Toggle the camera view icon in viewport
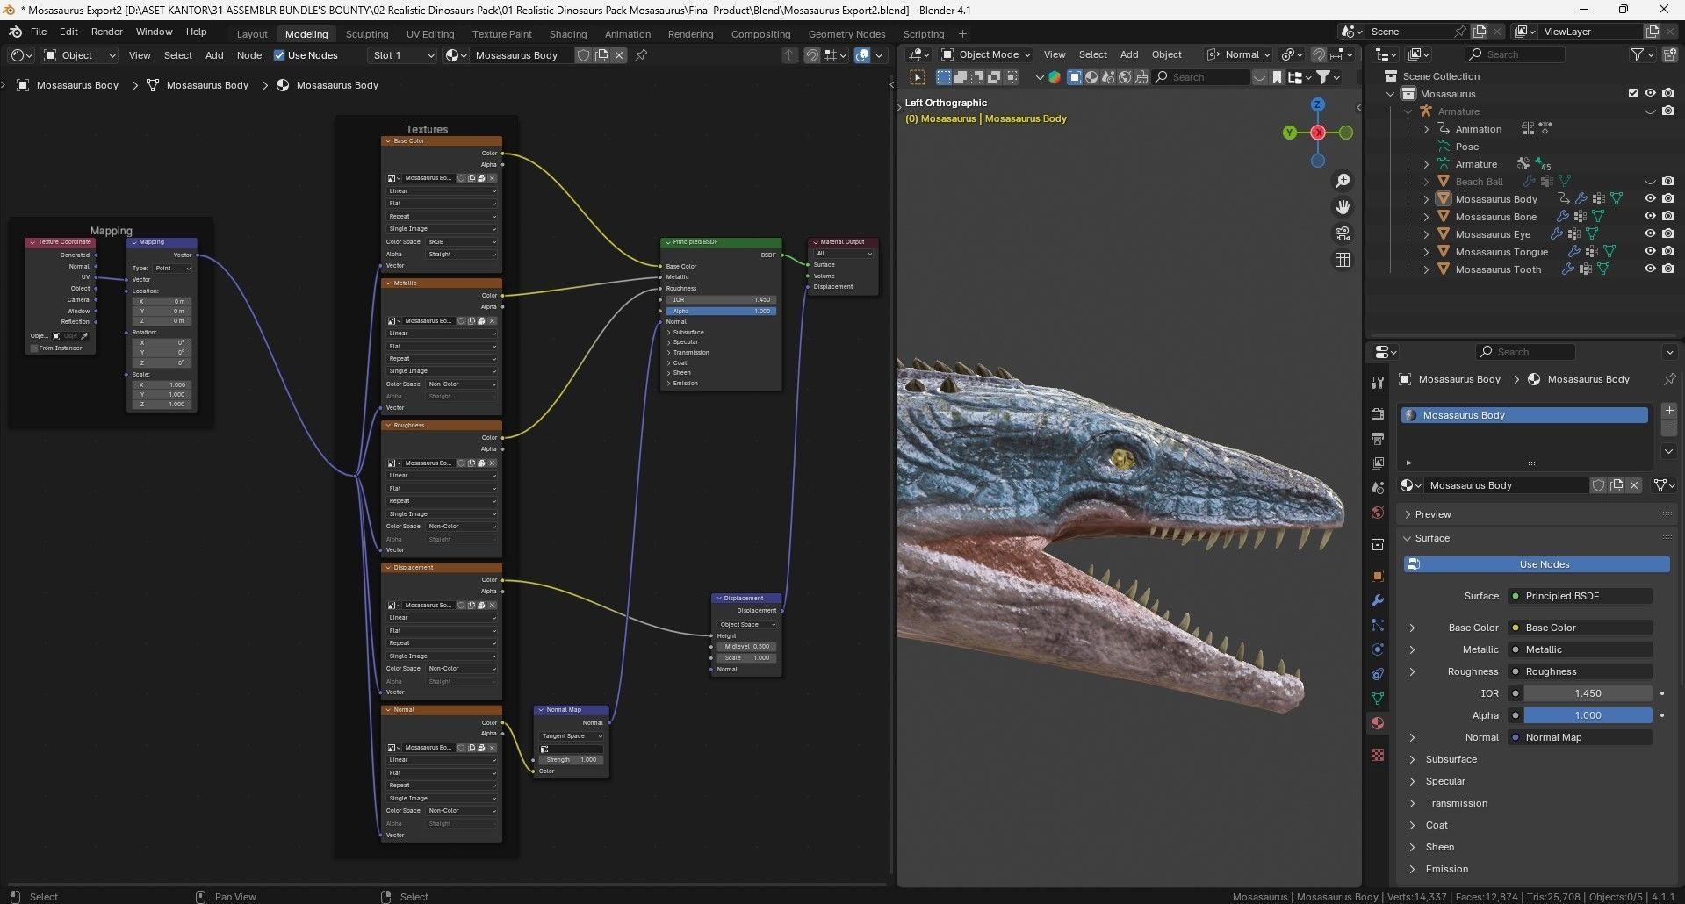1685x904 pixels. click(1343, 233)
